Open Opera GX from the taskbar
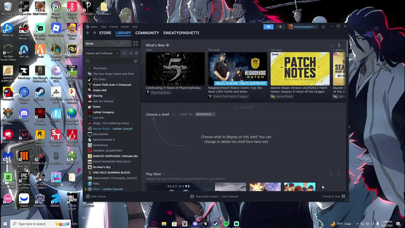This screenshot has width=405, height=228. click(154, 224)
